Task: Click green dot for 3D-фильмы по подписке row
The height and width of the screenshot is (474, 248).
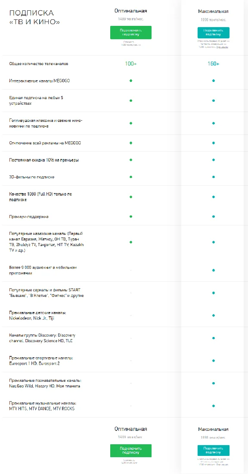Action: click(x=131, y=177)
